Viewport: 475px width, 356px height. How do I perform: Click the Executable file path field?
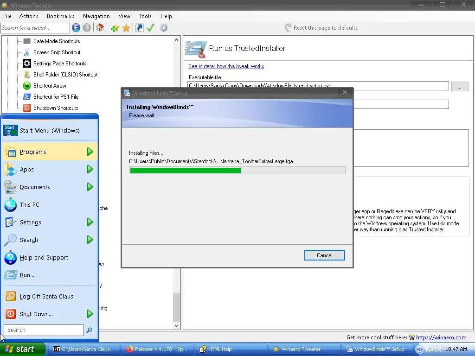pyautogui.click(x=318, y=86)
